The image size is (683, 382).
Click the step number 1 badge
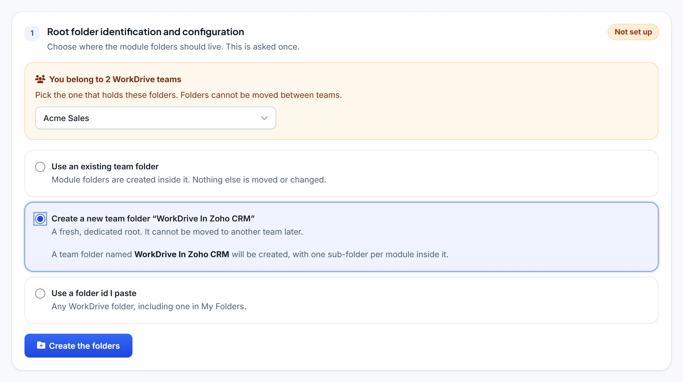32,33
